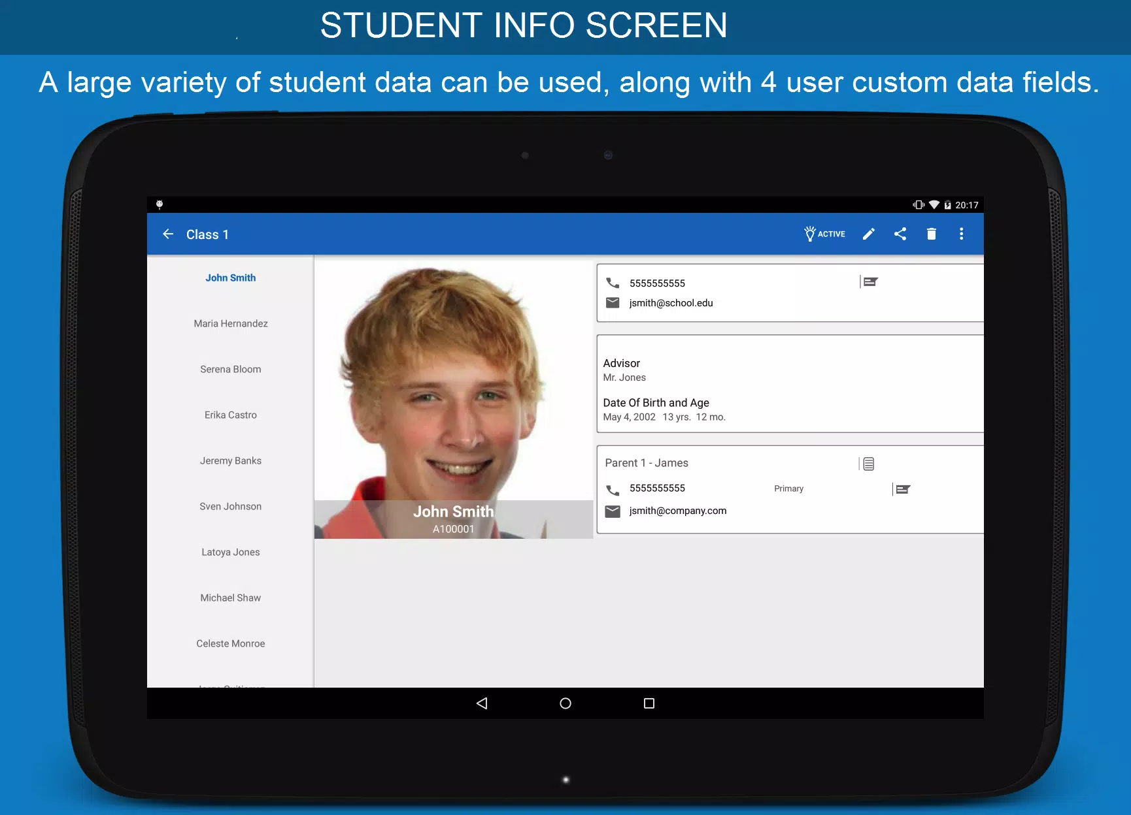1131x815 pixels.
Task: Select Maria Hernandez in student list
Action: 230,323
